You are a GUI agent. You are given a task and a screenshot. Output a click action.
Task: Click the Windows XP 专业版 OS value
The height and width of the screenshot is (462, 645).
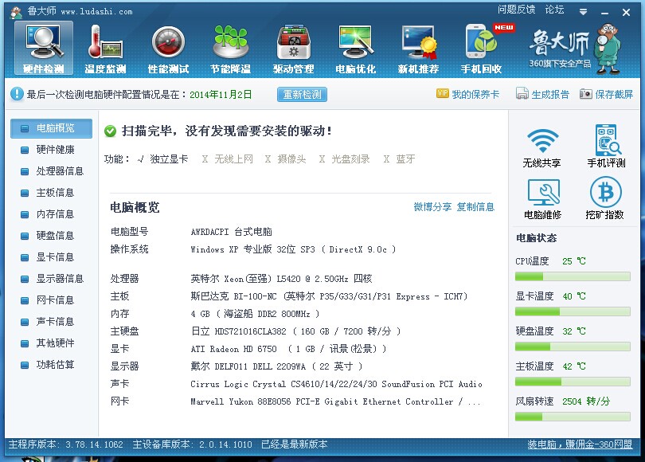pos(293,249)
